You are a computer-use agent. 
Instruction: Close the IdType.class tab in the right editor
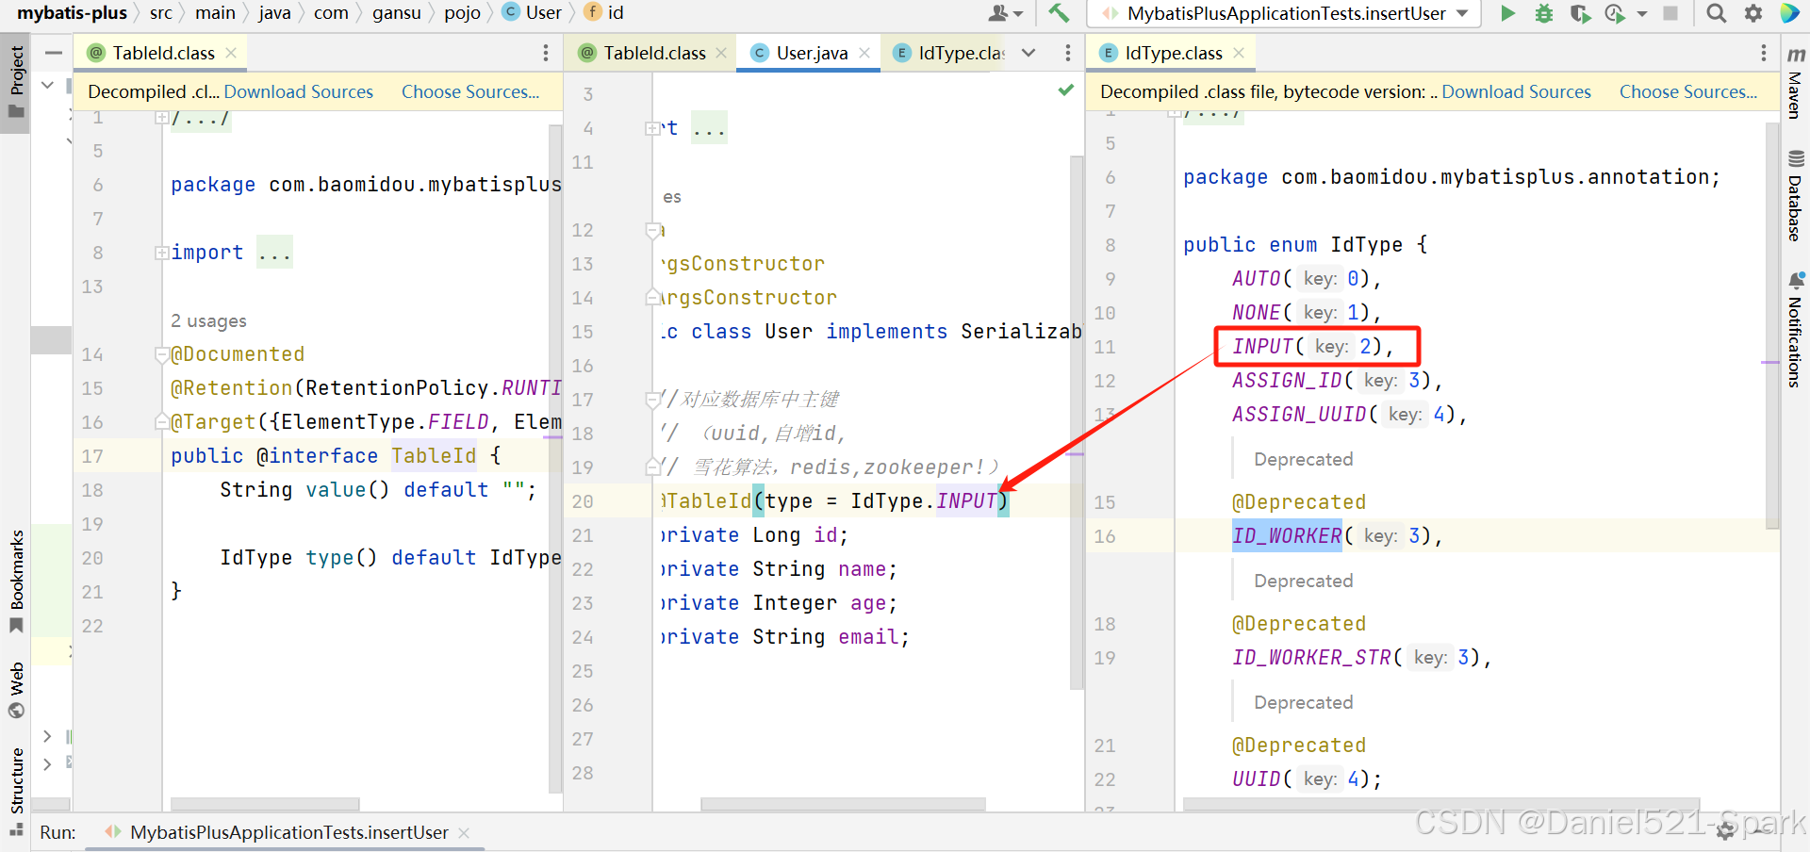pyautogui.click(x=1239, y=53)
